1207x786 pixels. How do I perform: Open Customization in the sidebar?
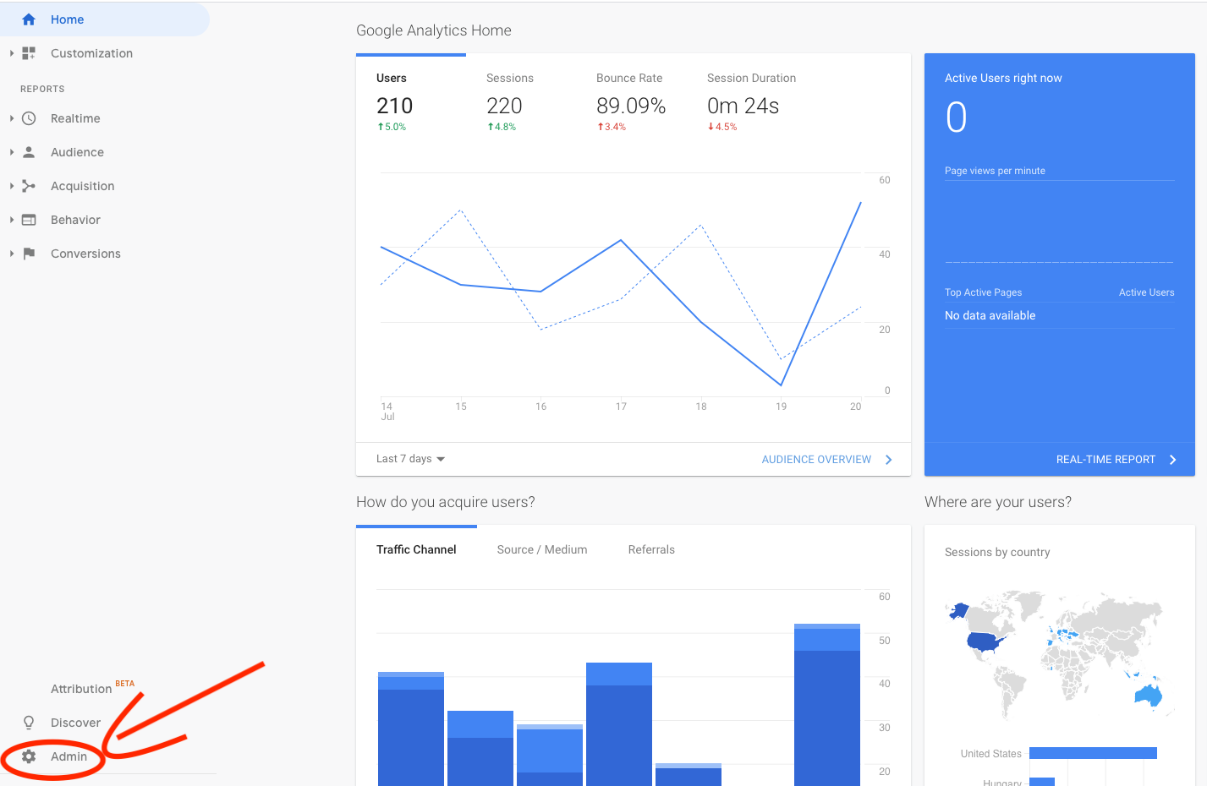(91, 53)
